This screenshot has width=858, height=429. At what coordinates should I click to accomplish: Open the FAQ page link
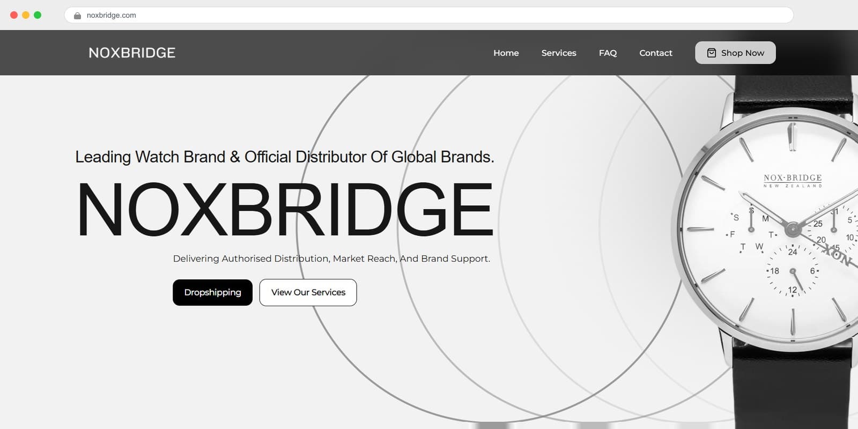click(x=608, y=53)
